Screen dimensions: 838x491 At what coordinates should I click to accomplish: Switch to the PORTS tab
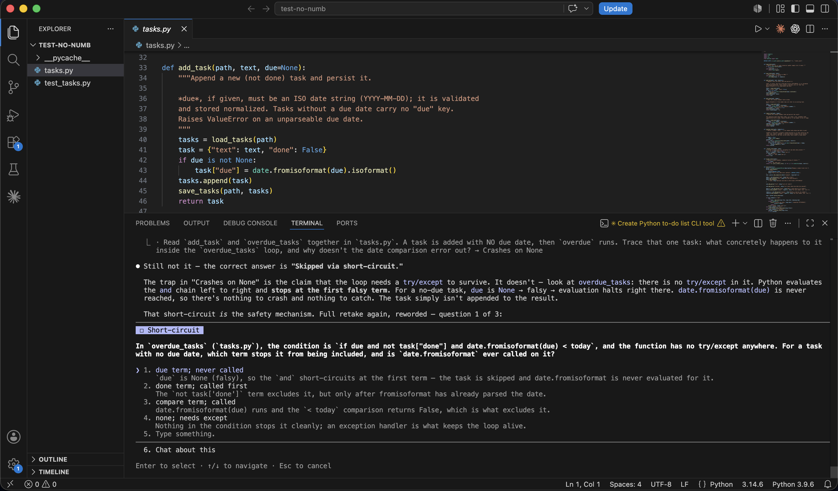[x=347, y=223]
